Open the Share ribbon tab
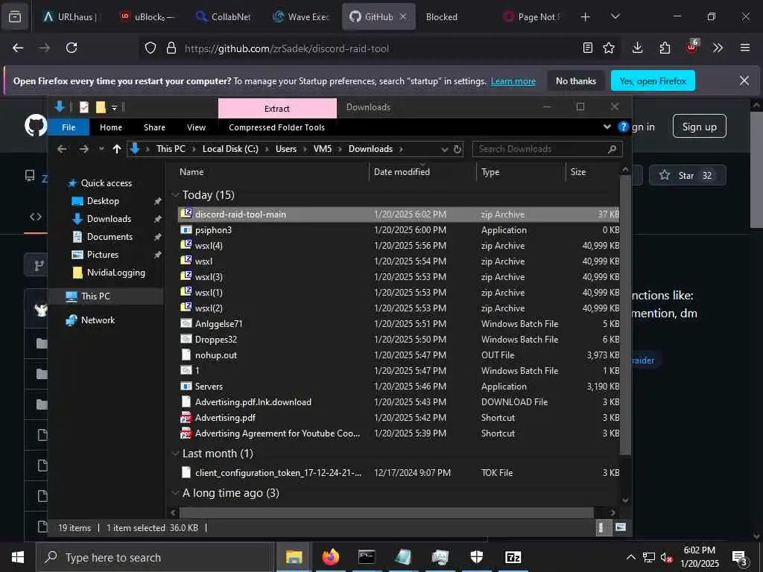763x572 pixels. [154, 127]
